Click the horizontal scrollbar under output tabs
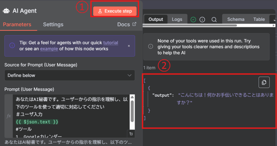Viewport: 277px width, 146px height. click(189, 25)
